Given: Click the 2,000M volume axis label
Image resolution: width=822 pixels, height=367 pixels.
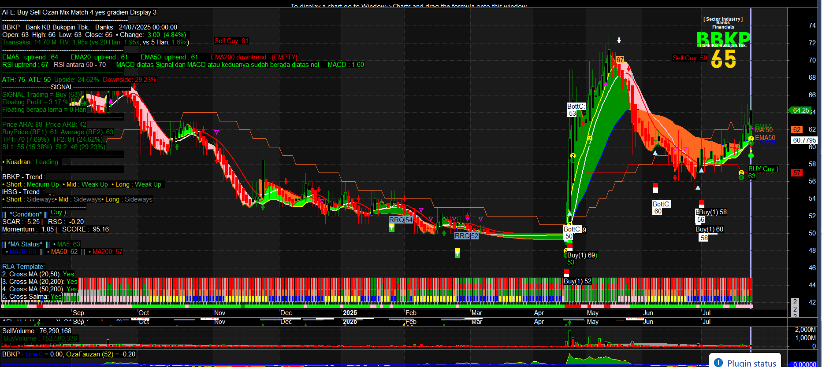Looking at the screenshot, I should coord(805,330).
